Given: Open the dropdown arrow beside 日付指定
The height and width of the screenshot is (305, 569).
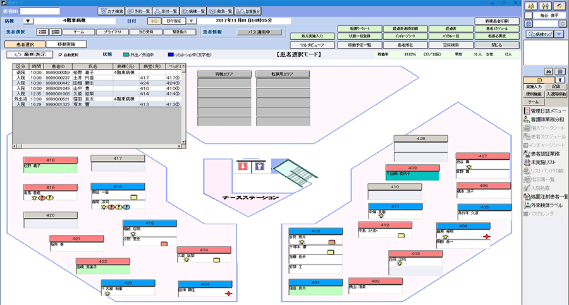Looking at the screenshot, I should pos(189,21).
